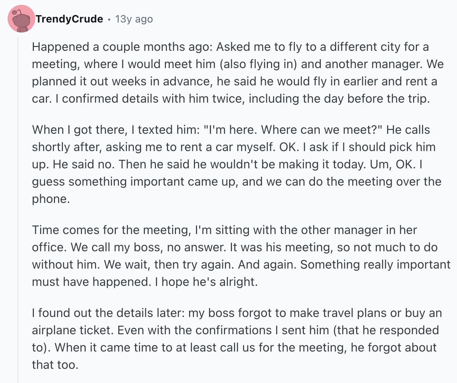This screenshot has height=383, width=457.
Task: Open the TrendyCrude user profile link
Action: point(69,19)
